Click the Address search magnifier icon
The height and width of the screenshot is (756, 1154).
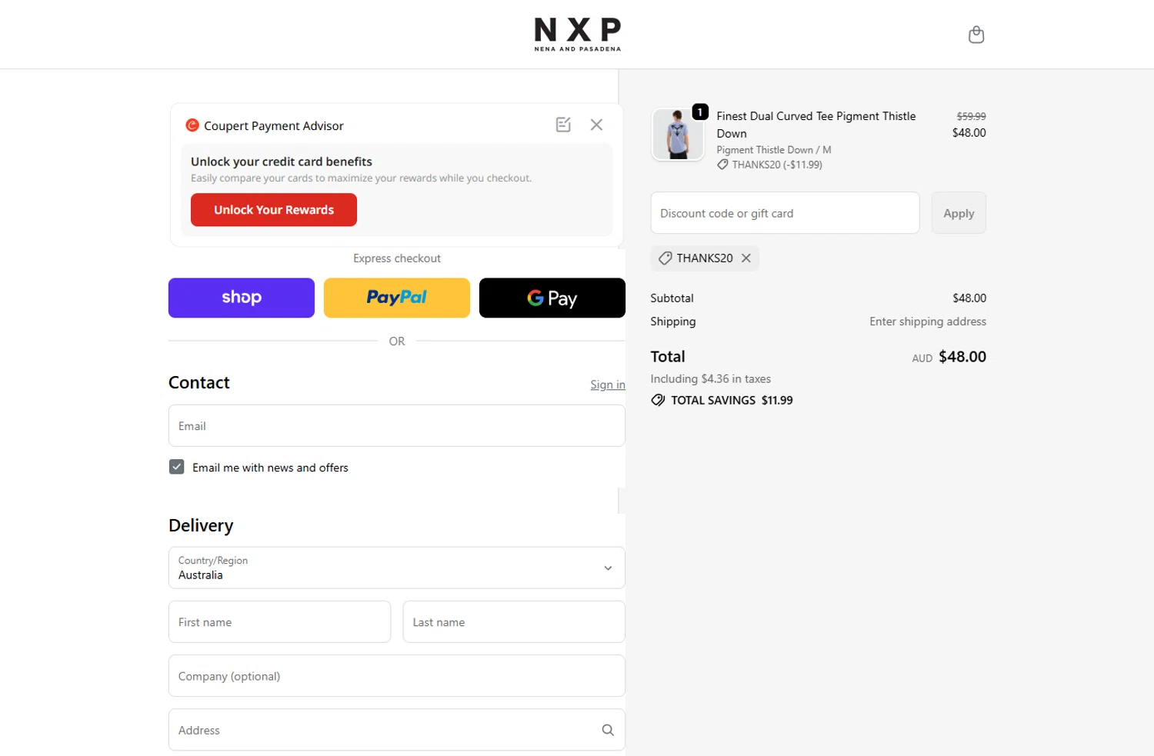608,730
